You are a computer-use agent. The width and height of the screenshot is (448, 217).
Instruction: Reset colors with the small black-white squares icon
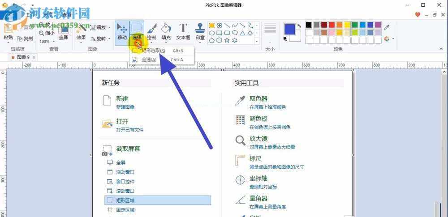click(x=285, y=38)
